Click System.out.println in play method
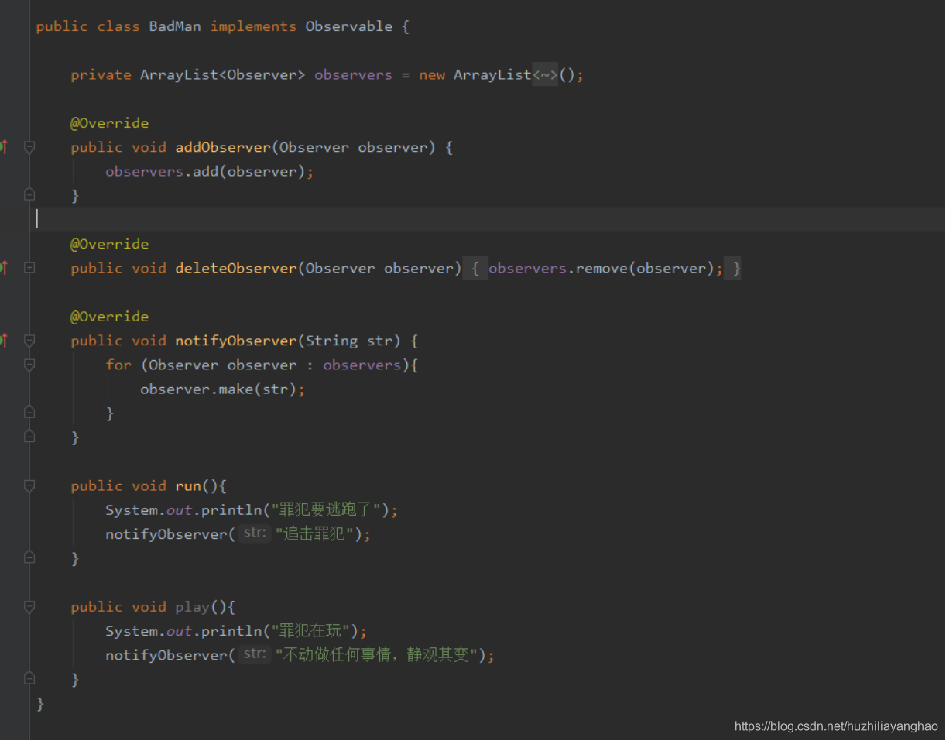The image size is (946, 741). [183, 630]
